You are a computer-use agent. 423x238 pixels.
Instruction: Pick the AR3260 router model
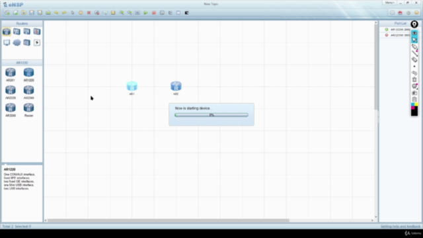point(11,110)
